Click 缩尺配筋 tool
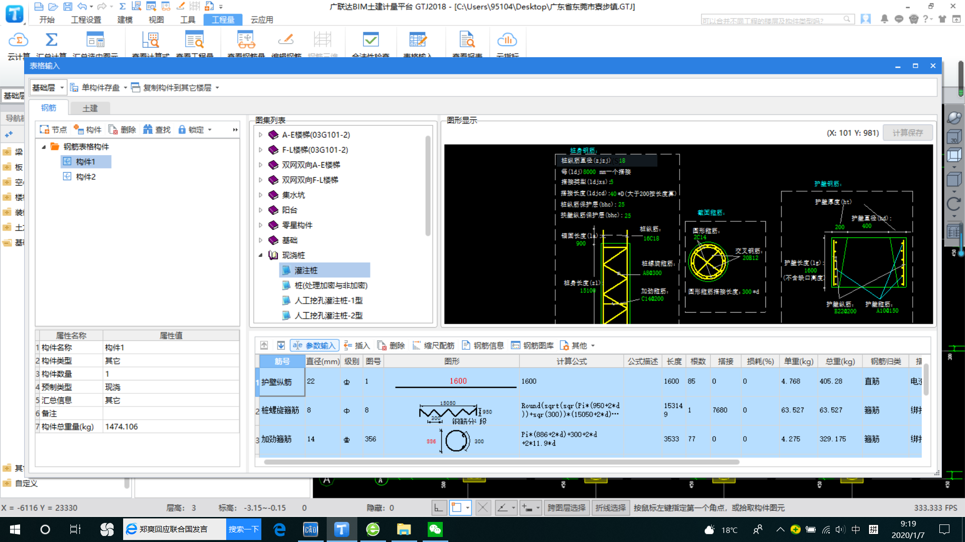965x542 pixels. click(433, 346)
